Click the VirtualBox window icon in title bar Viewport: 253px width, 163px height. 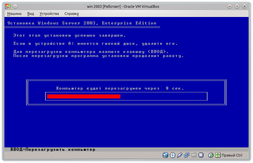[8, 6]
